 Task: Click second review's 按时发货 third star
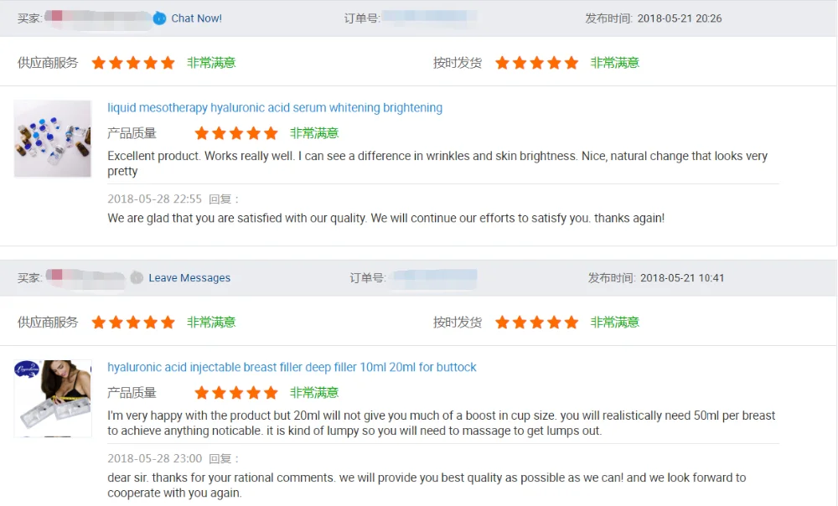(537, 323)
